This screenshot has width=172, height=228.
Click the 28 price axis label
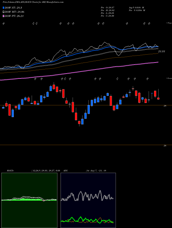tap(165, 106)
